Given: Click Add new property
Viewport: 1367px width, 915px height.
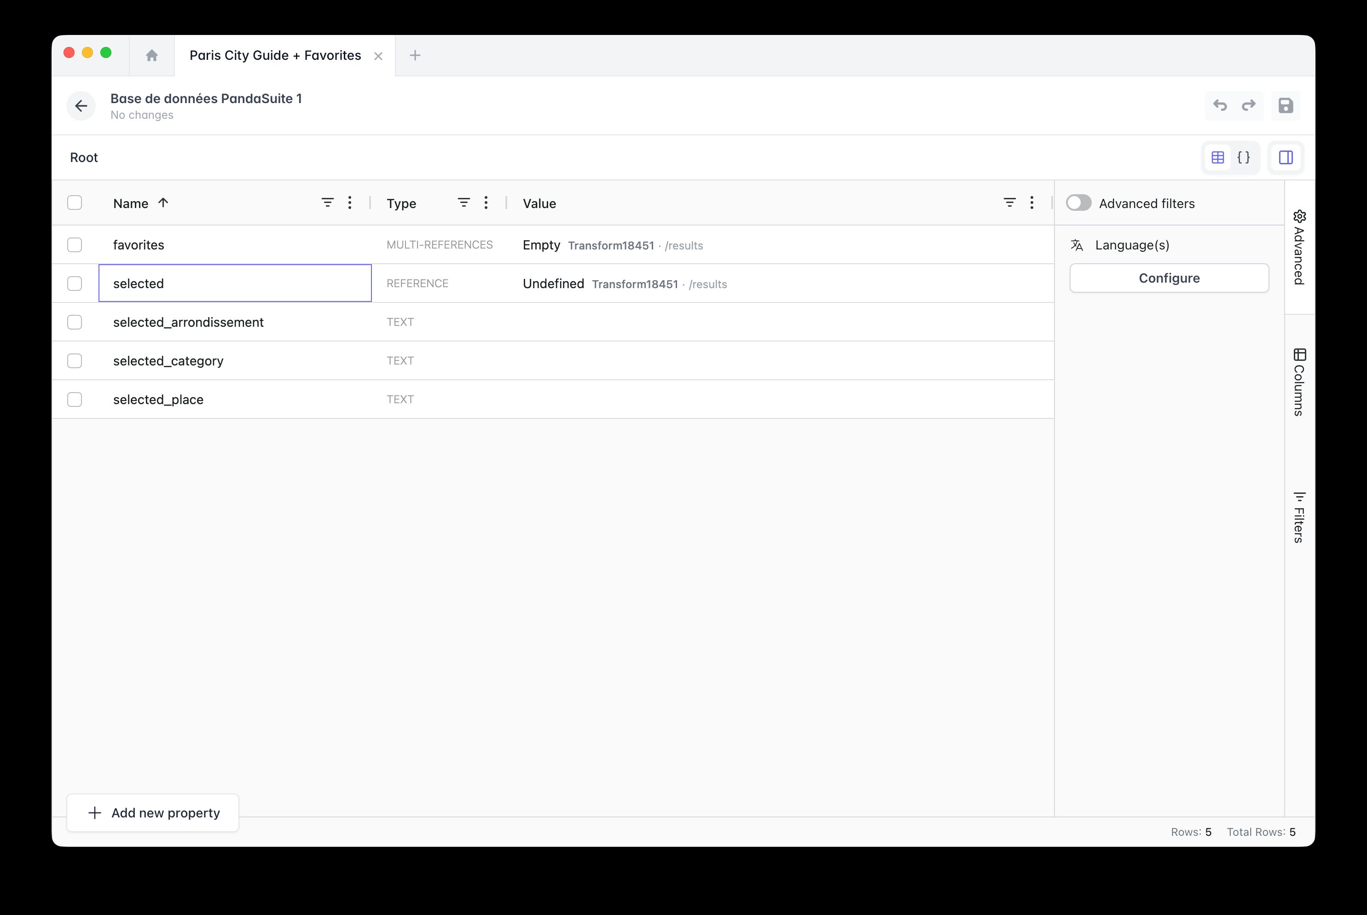Looking at the screenshot, I should click(153, 812).
